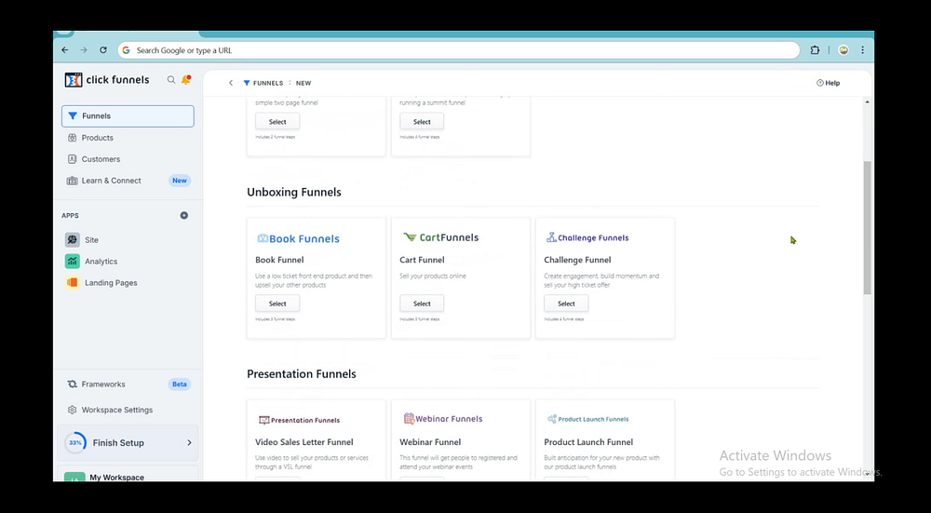
Task: Open the My Workspace switcher
Action: pyautogui.click(x=128, y=475)
